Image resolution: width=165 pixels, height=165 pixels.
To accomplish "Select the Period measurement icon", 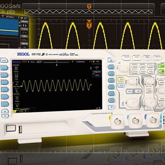I will [16, 69].
